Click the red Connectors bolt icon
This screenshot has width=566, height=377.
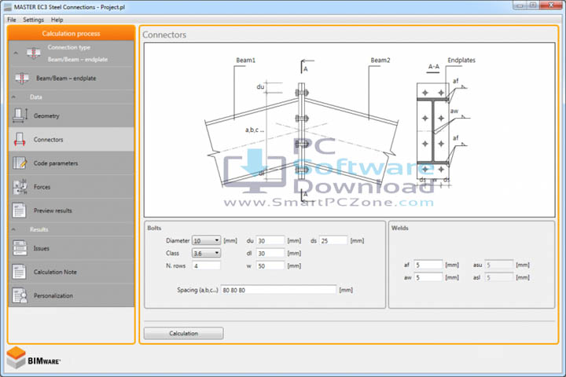pos(20,139)
